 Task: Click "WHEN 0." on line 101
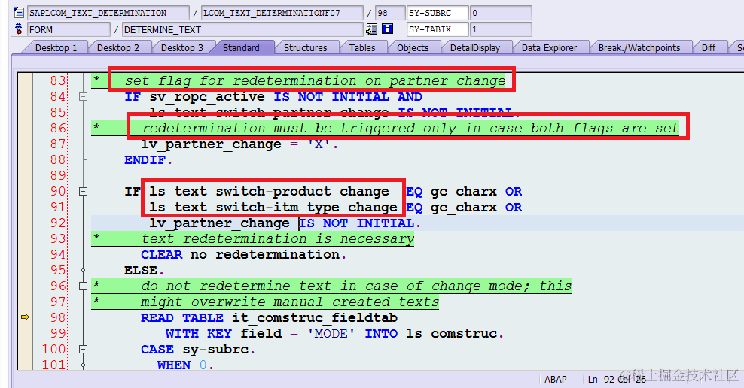186,365
